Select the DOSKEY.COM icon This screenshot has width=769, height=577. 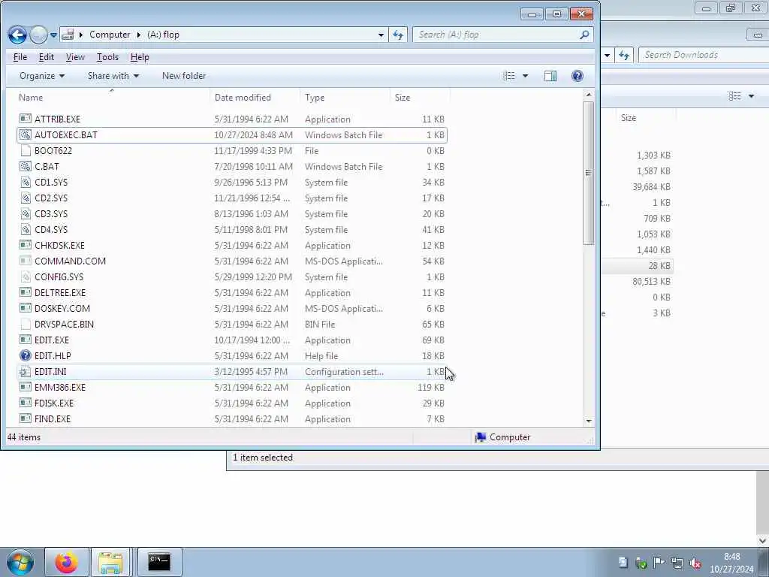click(x=26, y=308)
